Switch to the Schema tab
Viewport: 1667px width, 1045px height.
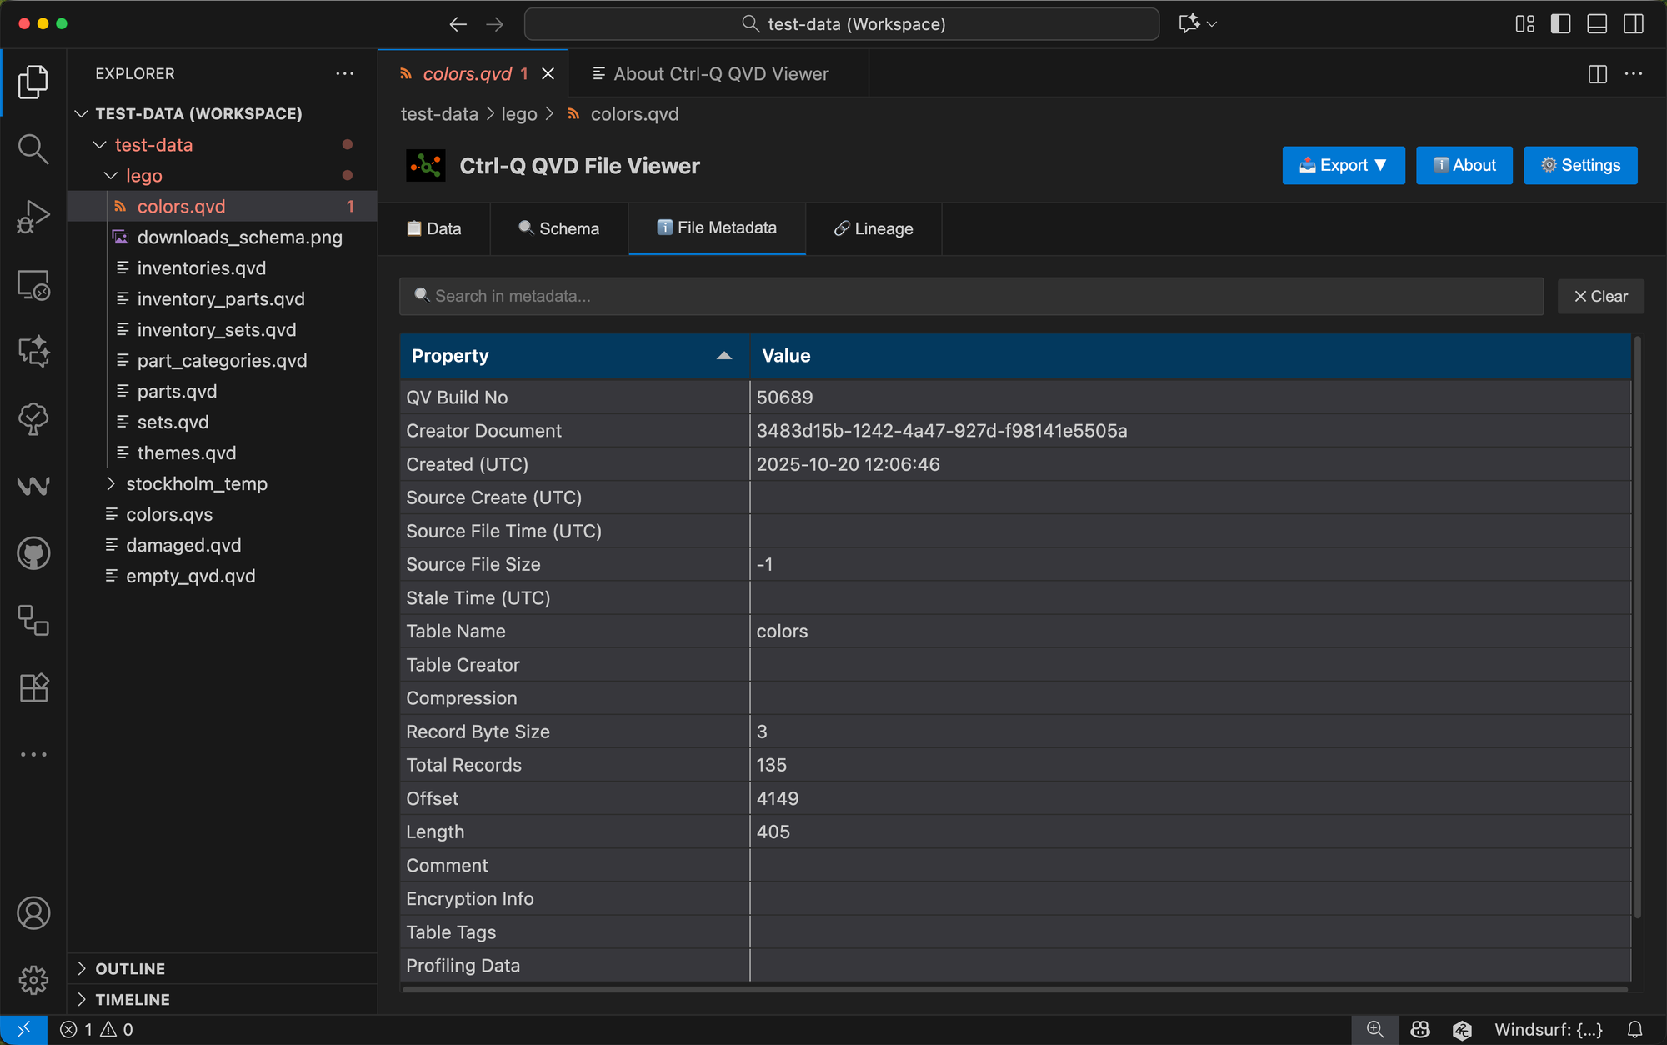point(559,228)
